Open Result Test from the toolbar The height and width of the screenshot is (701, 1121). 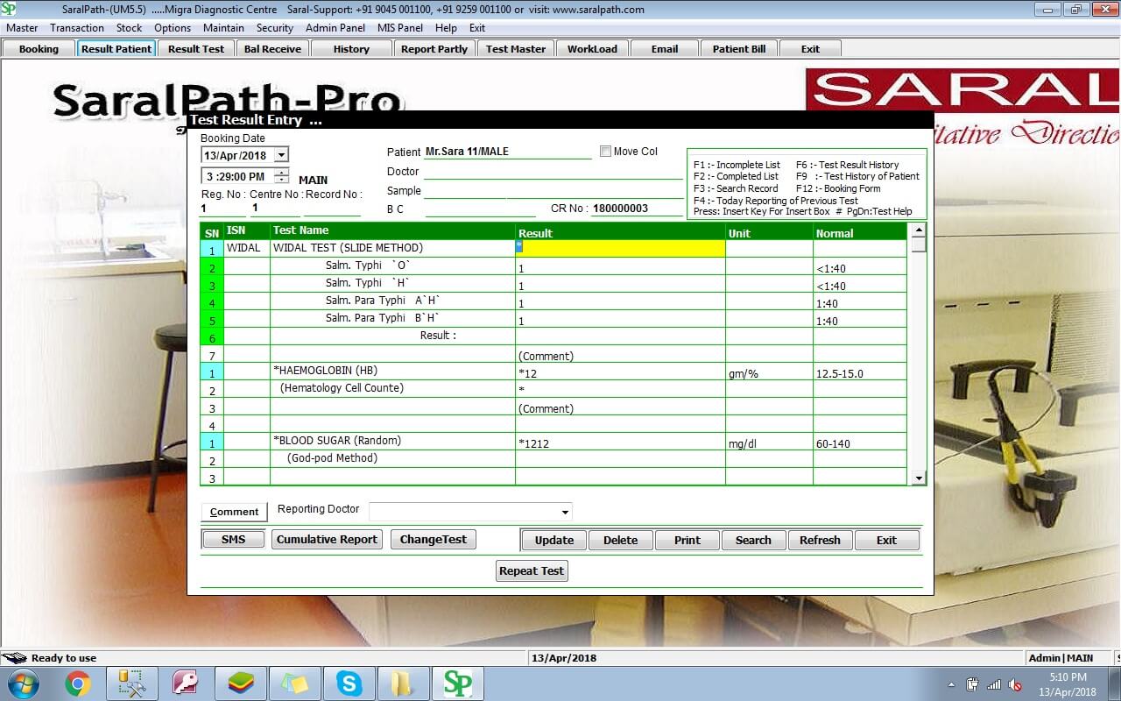click(x=196, y=49)
